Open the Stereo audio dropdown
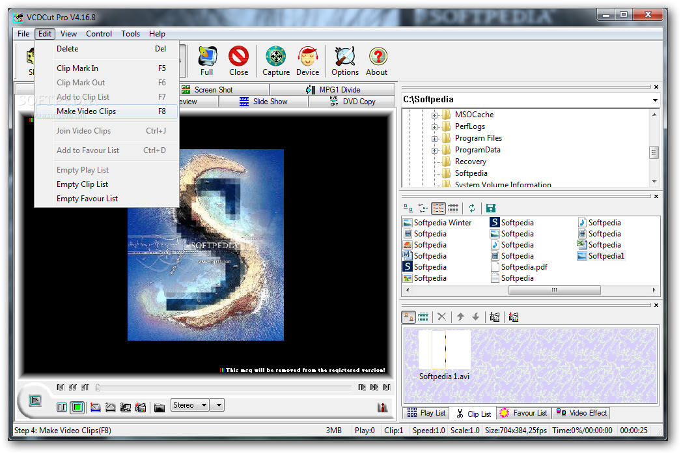Screen dimensions: 681x454 coord(190,405)
